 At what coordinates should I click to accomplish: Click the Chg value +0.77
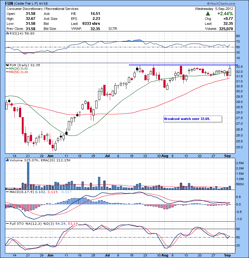click(x=228, y=19)
